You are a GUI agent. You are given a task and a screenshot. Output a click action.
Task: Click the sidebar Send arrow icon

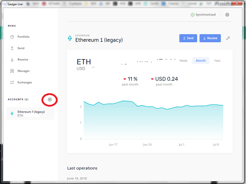pos(12,48)
